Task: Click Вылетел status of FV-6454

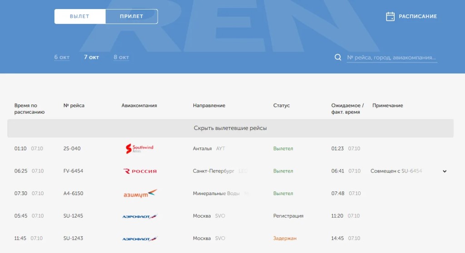Action: 283,171
